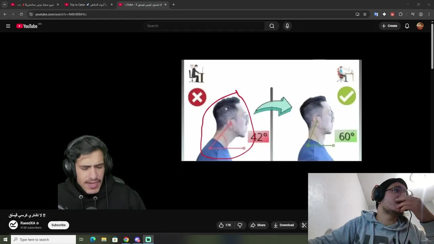This screenshot has height=244, width=434.
Task: Close the active YouTube tab
Action: click(165, 5)
